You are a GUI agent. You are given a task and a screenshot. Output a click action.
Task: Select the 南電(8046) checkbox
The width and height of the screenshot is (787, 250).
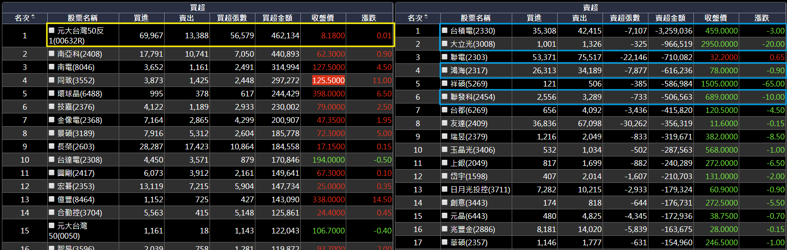point(52,67)
